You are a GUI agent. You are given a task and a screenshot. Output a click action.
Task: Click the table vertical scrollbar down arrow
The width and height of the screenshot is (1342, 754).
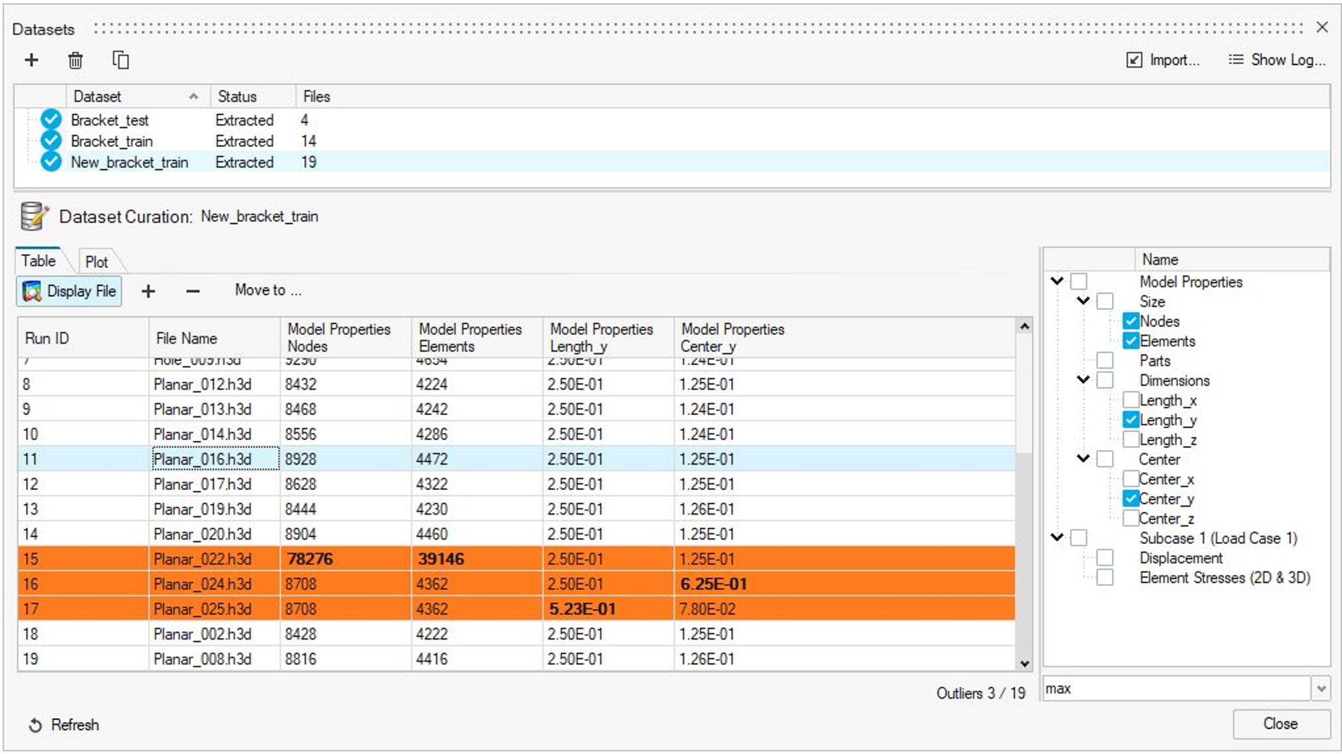point(1024,664)
